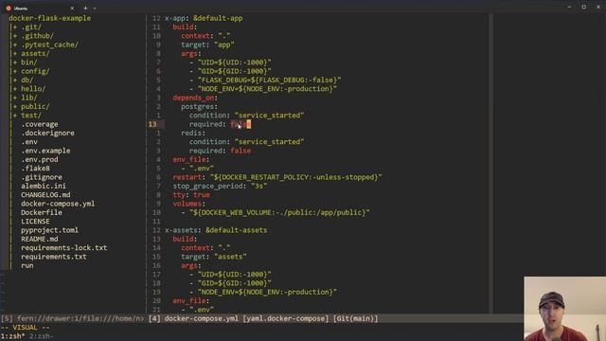Click the 'stop_grace_period: "3s"' line
Viewport: 606px width, 341px height.
click(220, 186)
